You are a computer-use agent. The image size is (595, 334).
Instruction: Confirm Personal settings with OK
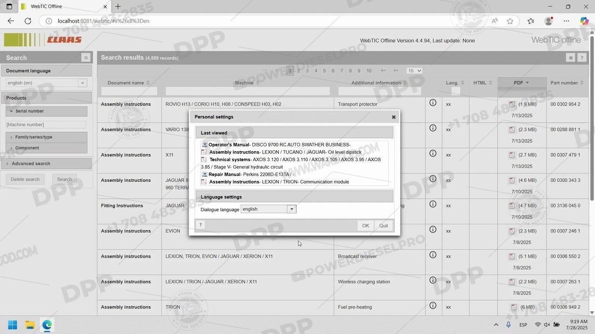[x=365, y=225]
